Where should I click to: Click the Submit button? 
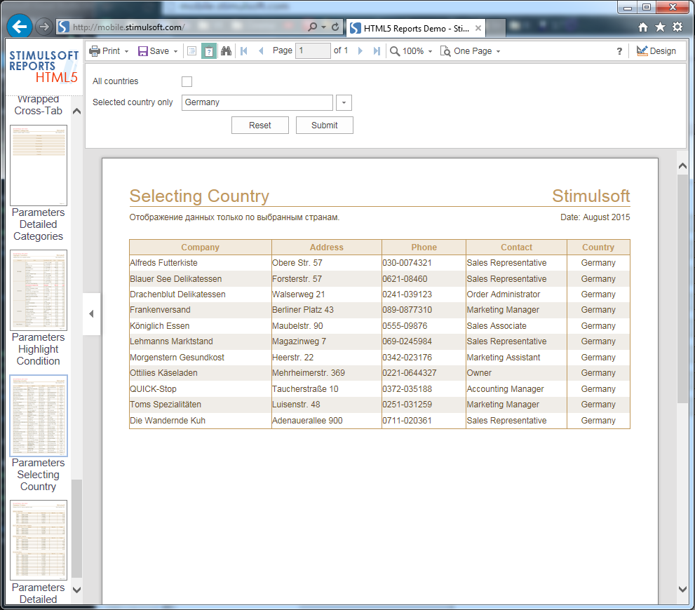325,126
